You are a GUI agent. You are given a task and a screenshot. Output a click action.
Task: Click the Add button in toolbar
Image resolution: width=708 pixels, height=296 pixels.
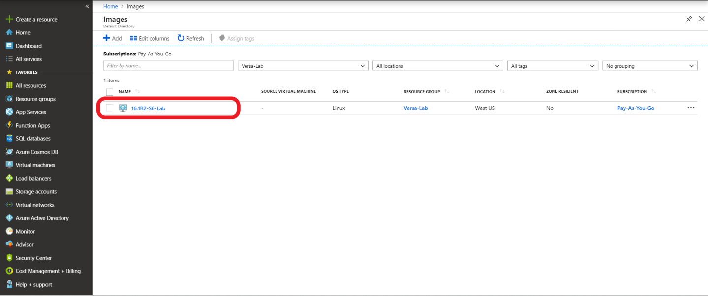[x=112, y=38]
